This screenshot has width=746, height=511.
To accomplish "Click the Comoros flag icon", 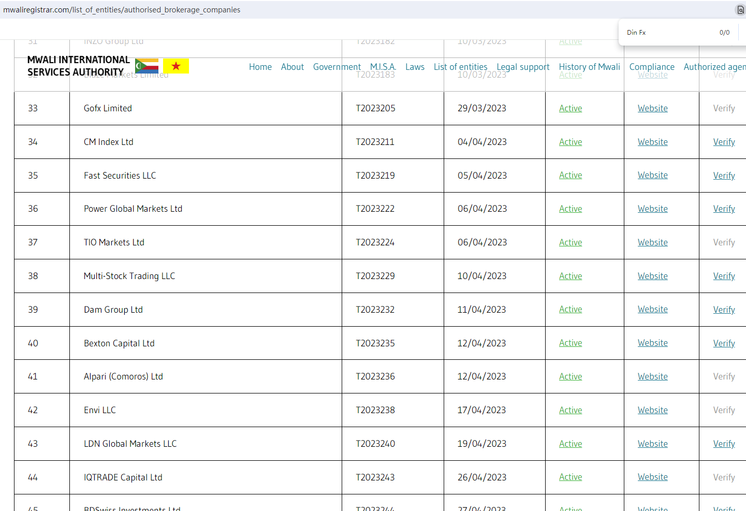I will click(x=147, y=66).
